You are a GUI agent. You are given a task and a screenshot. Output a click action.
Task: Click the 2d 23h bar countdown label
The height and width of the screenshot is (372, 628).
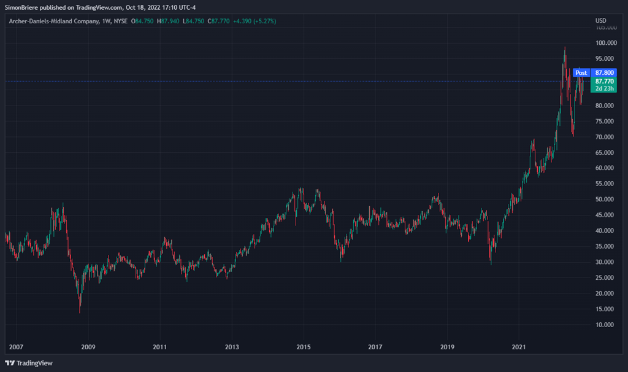click(x=604, y=88)
